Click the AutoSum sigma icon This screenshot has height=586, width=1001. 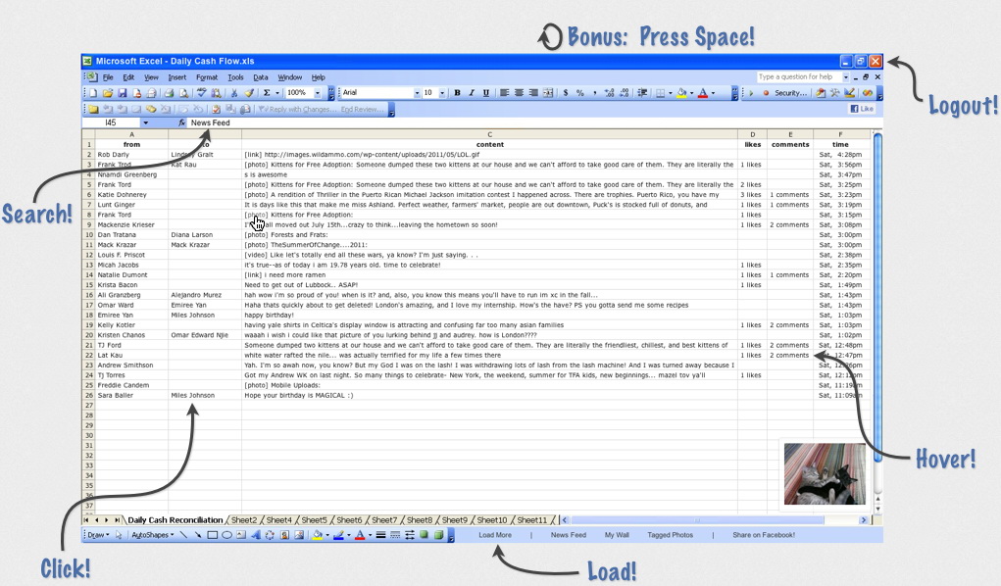[267, 93]
